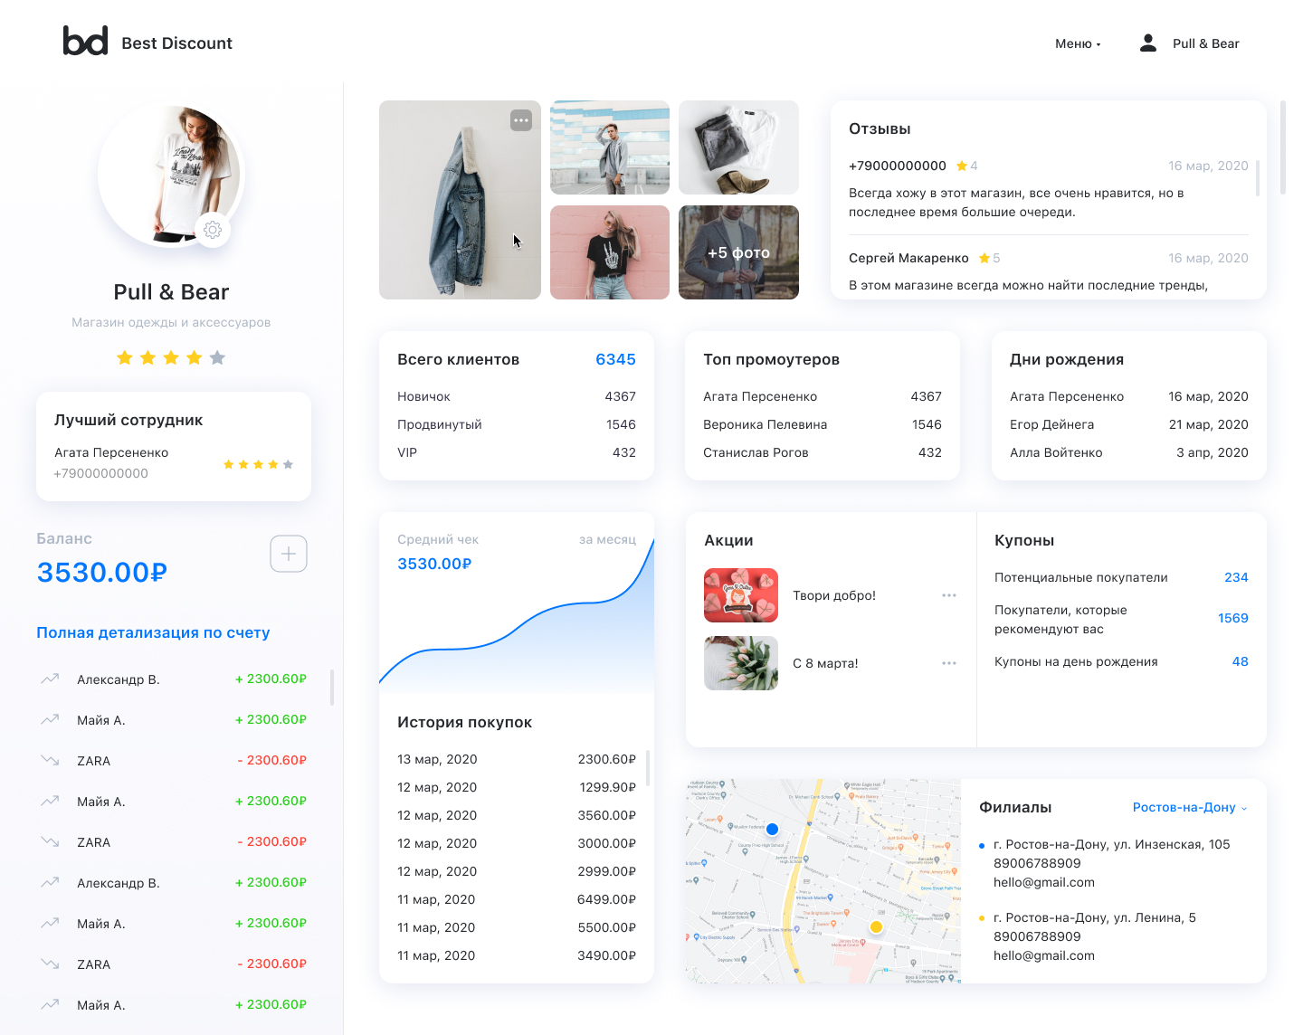Click employee phone +79000000000 in Лучший сотрудник
The width and height of the screenshot is (1303, 1035).
click(101, 473)
